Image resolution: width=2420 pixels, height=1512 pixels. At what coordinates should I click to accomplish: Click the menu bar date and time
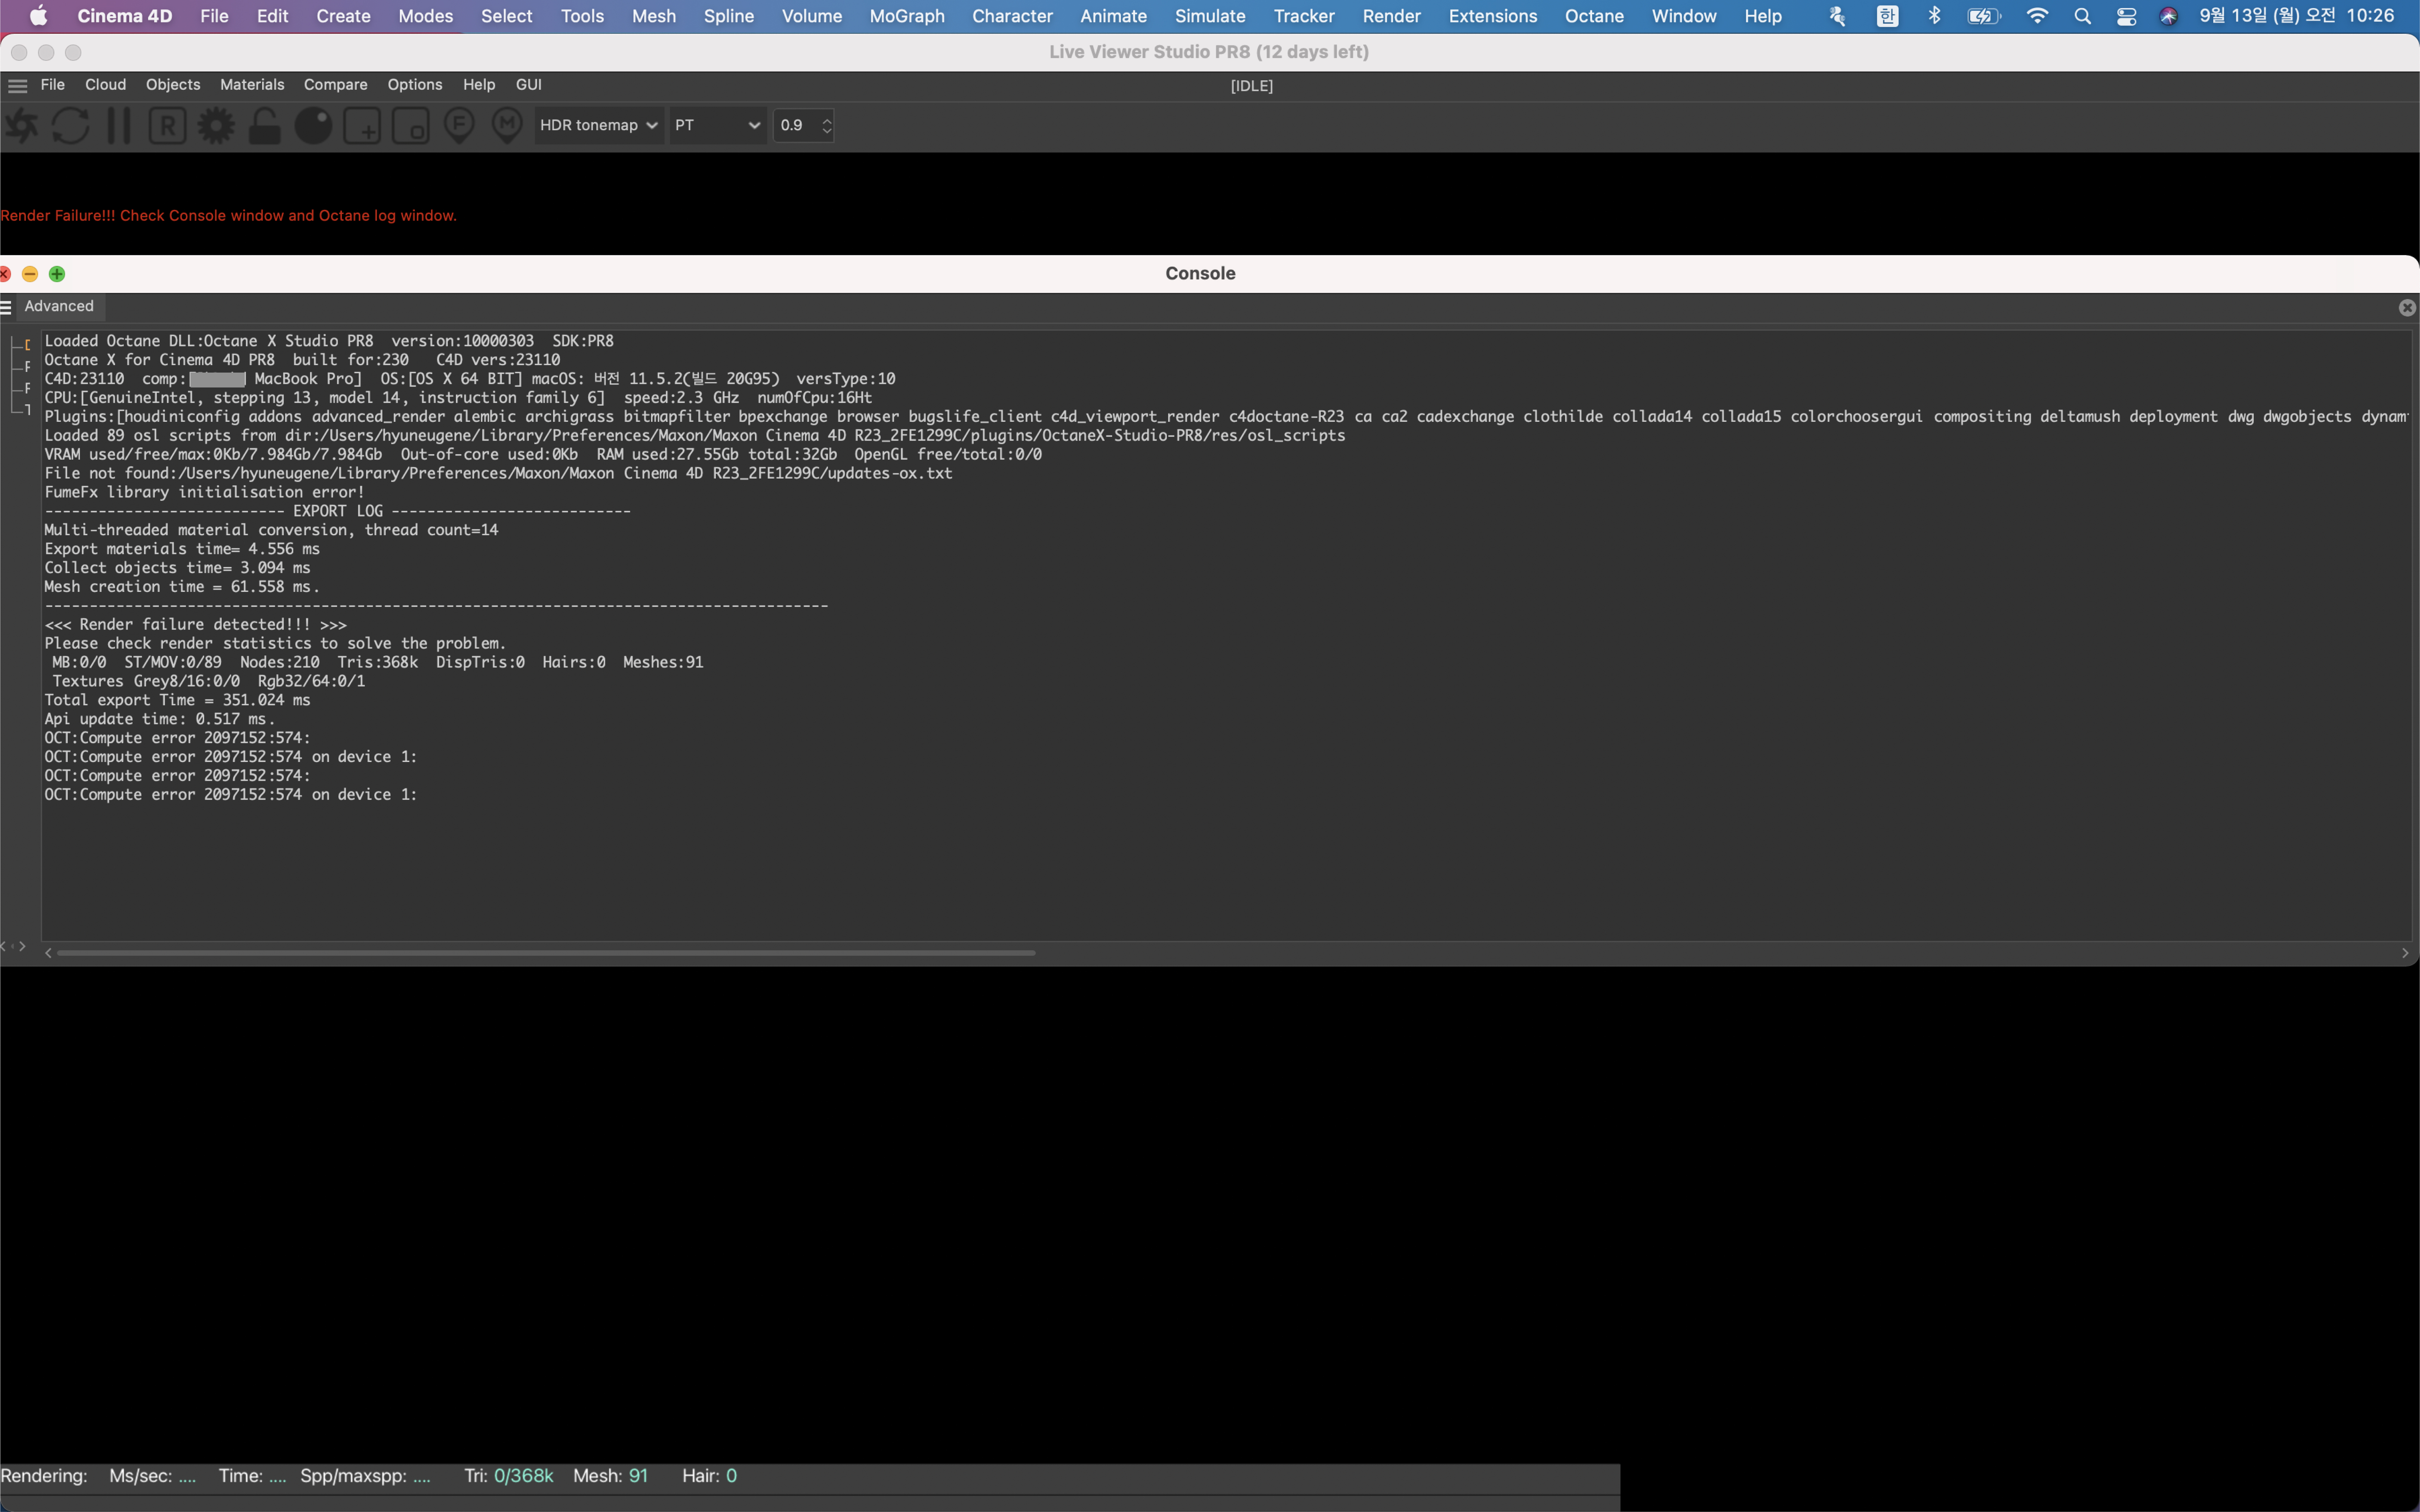(2297, 16)
